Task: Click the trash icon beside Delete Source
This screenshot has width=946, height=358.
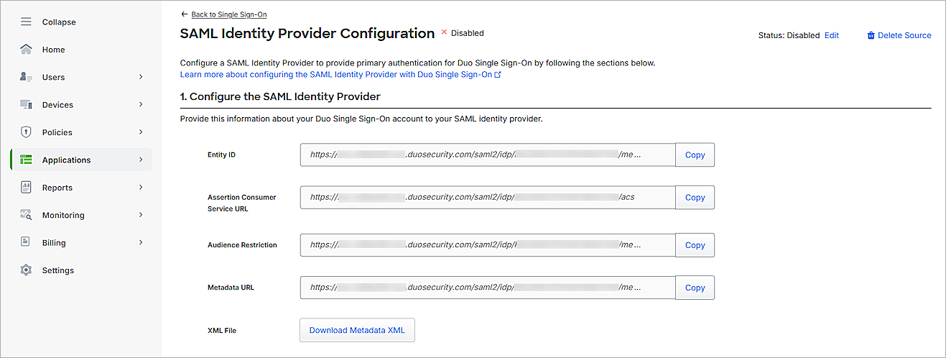Action: click(871, 35)
